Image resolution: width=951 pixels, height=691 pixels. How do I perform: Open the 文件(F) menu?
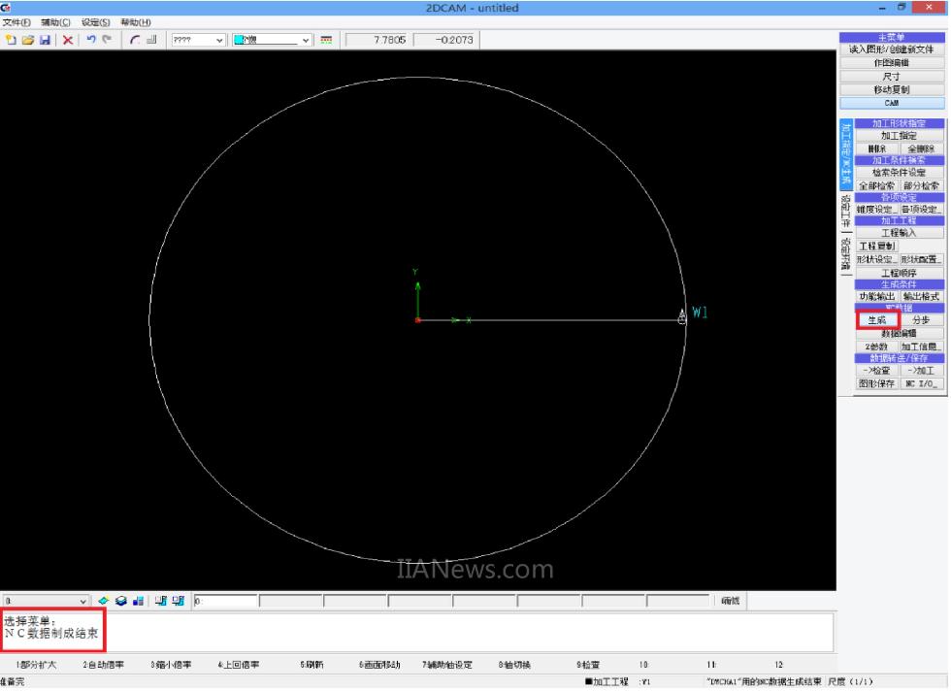(x=16, y=22)
